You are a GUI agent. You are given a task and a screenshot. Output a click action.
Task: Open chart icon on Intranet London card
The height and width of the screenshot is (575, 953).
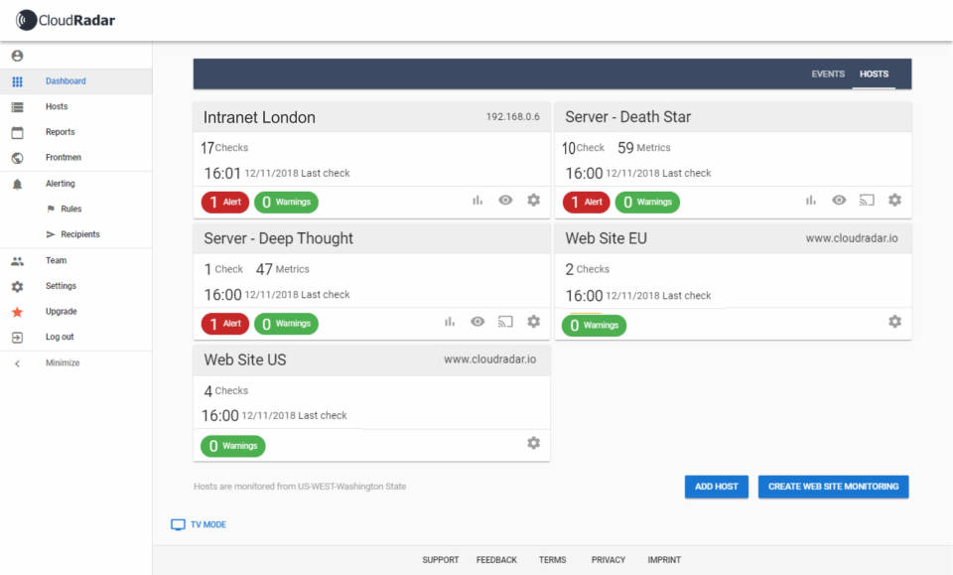[477, 201]
